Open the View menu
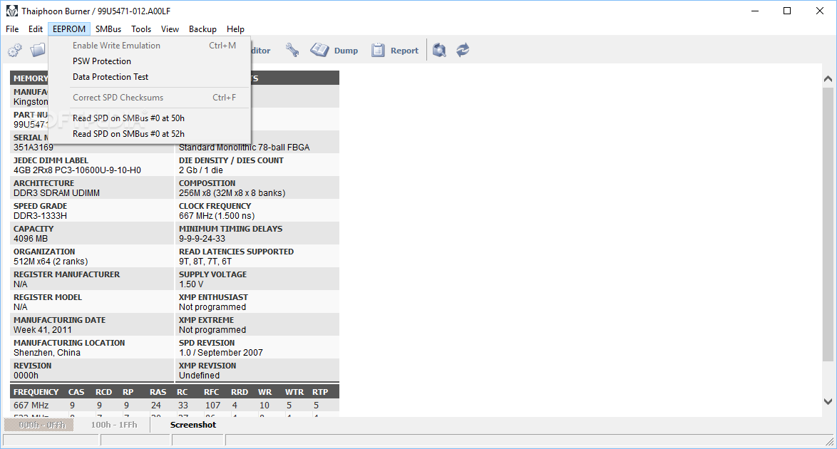Image resolution: width=837 pixels, height=449 pixels. tap(170, 29)
